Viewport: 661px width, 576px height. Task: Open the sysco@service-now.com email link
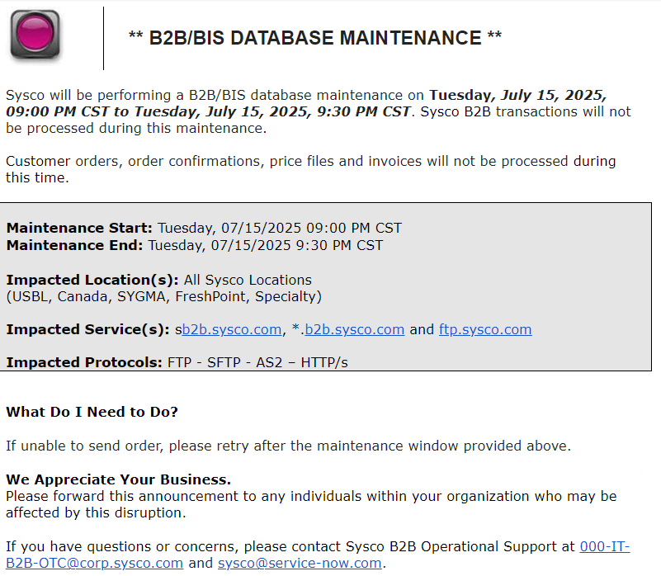tap(300, 563)
